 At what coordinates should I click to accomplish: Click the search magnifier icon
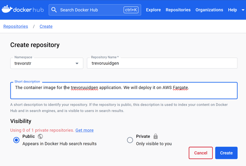pos(54,10)
